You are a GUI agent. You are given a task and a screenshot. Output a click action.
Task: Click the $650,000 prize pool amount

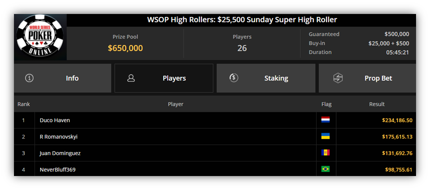click(x=125, y=48)
